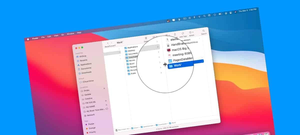
Task: Open iCloud Drive in the sidebar
Action: tap(86, 81)
